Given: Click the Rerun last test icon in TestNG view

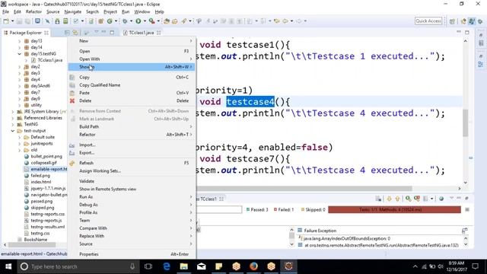Looking at the screenshot, I should click(x=408, y=199).
